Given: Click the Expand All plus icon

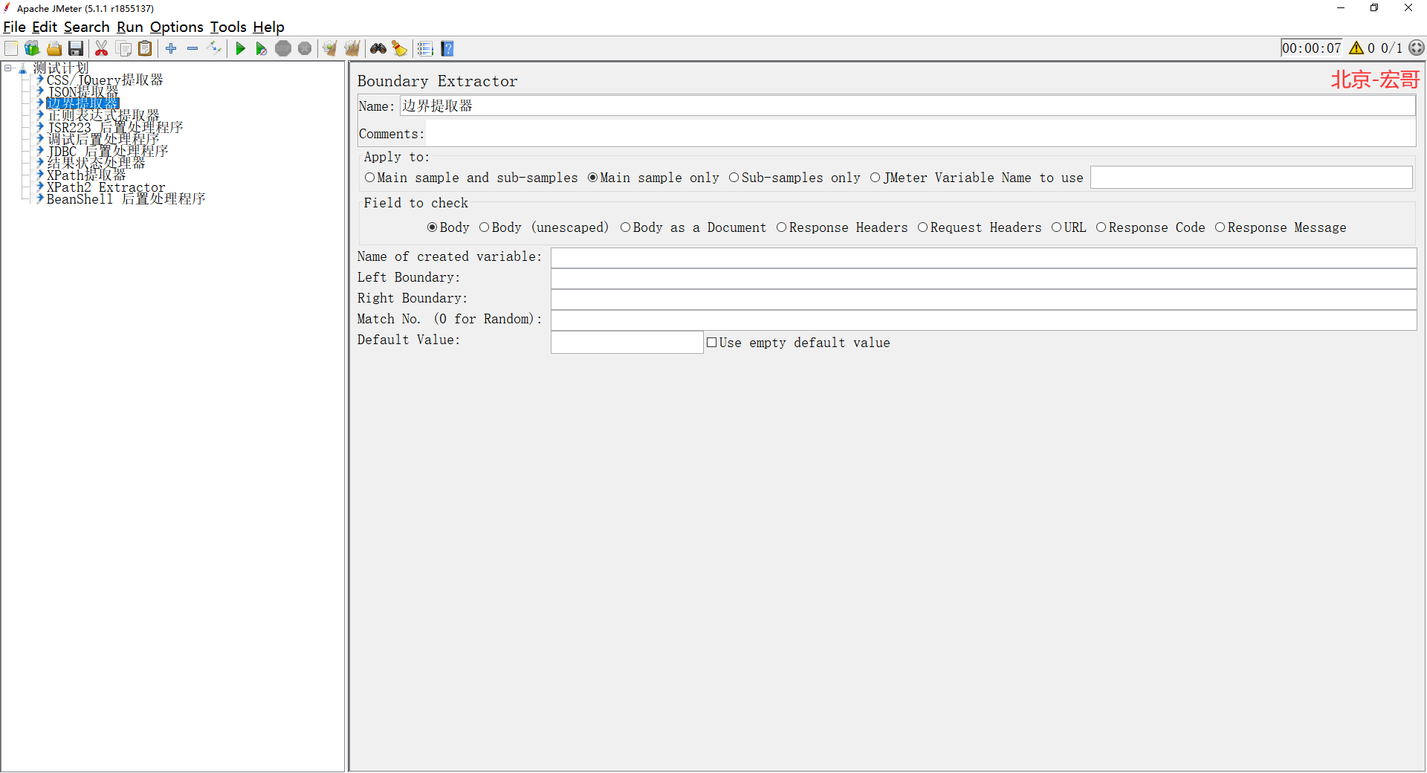Looking at the screenshot, I should point(171,48).
